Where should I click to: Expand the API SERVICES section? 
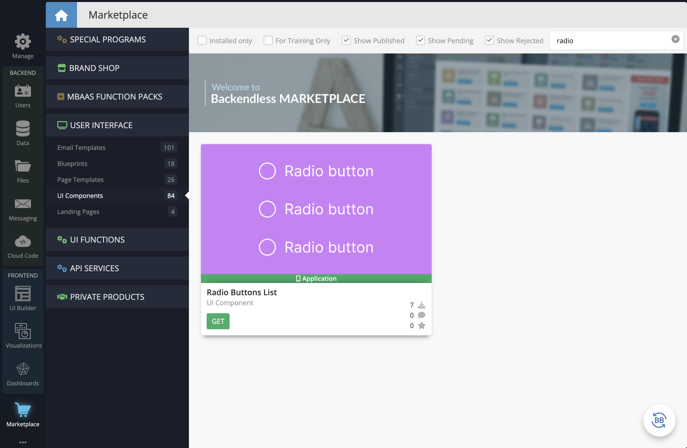pos(117,268)
